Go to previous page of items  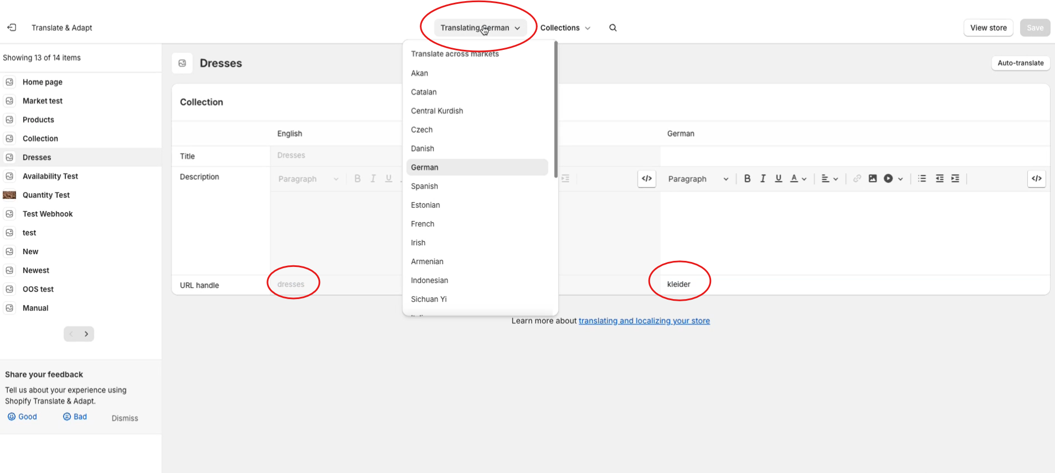71,334
